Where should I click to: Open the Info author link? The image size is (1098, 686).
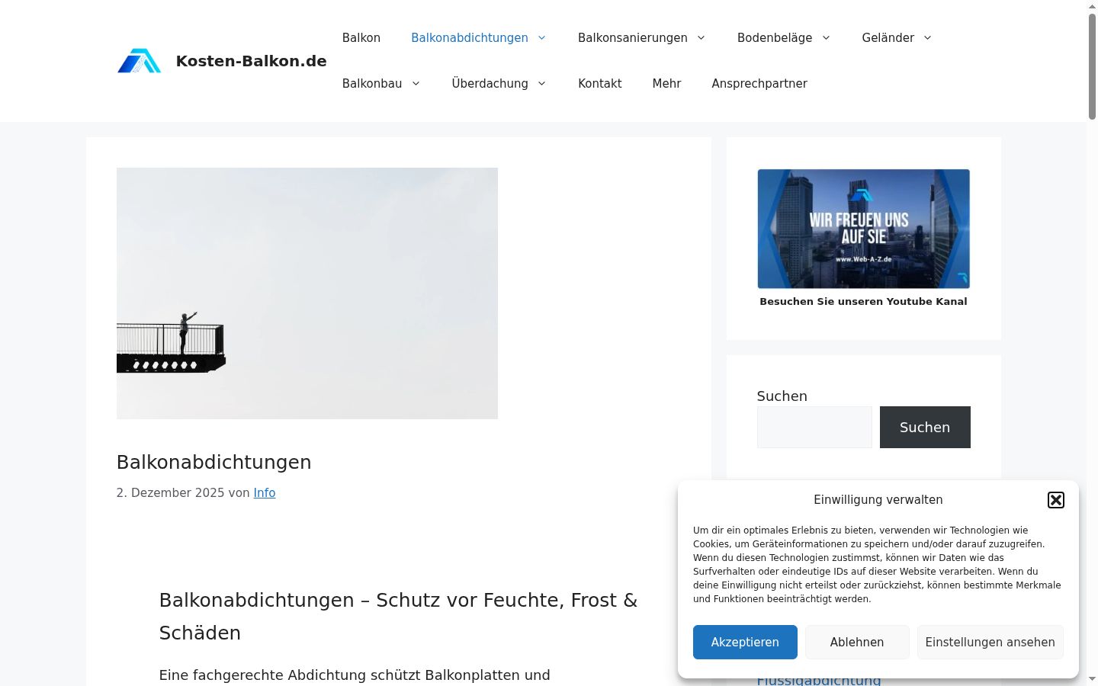265,492
